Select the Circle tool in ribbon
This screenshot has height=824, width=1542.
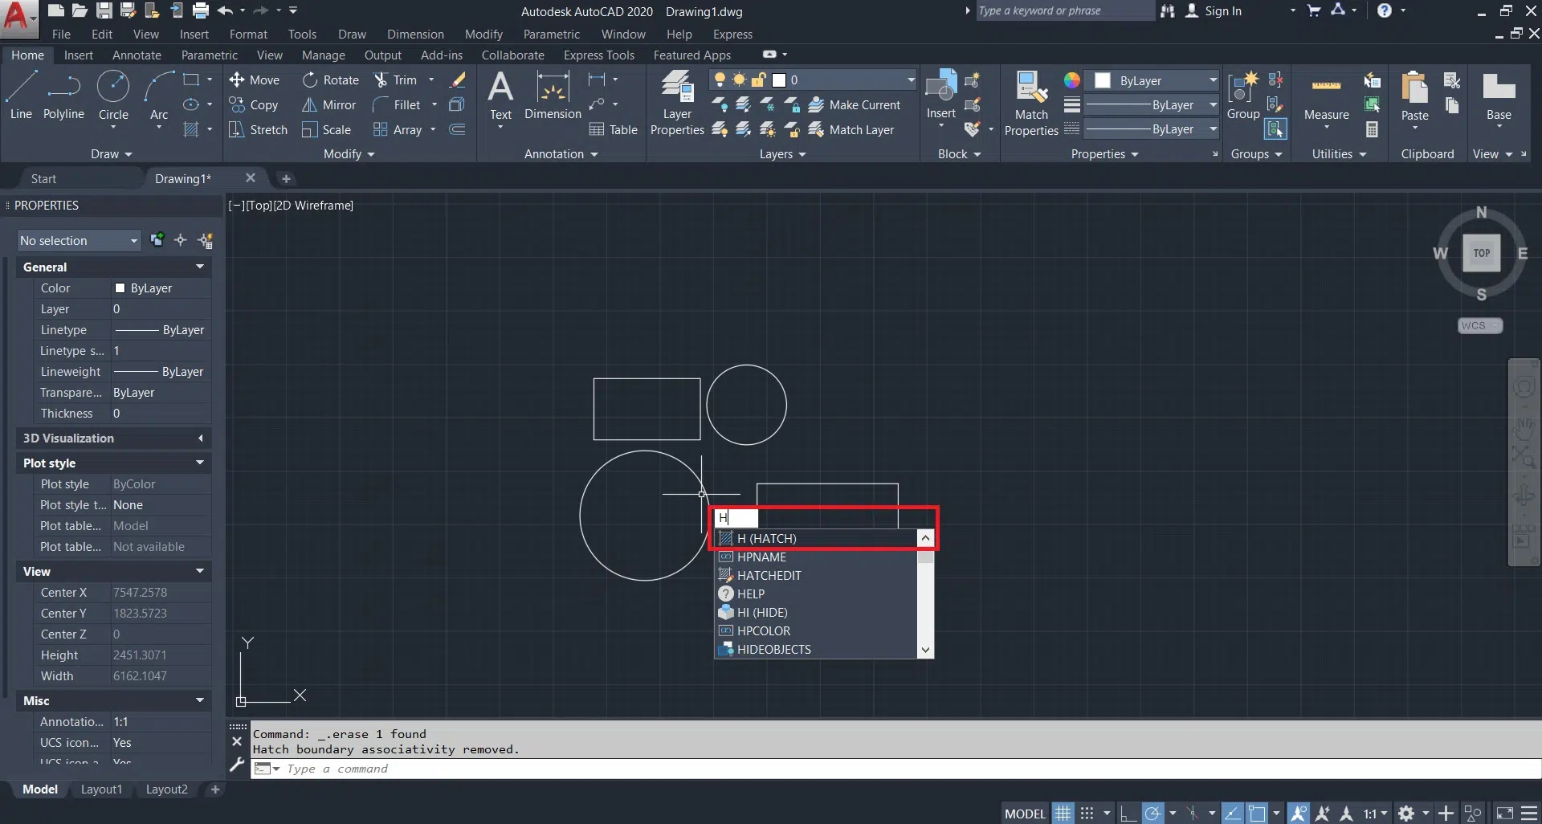pos(113,95)
